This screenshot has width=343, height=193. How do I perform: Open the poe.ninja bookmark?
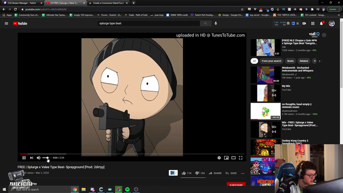[157, 15]
